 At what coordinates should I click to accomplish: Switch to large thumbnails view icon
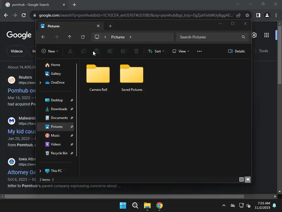tap(248, 179)
